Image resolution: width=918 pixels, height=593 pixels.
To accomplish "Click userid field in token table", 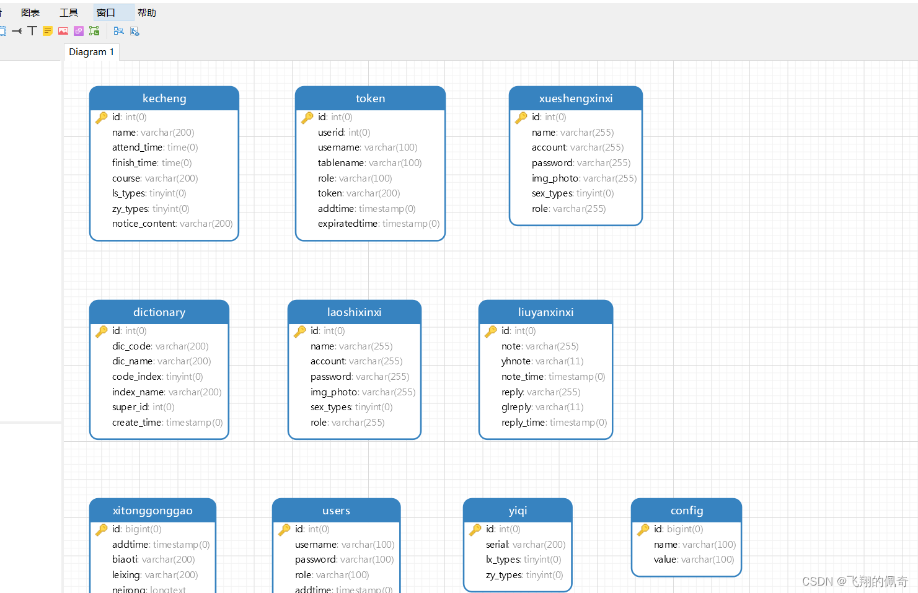I will pos(344,133).
